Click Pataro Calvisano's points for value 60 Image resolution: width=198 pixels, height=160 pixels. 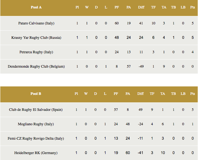pyautogui.click(x=117, y=23)
